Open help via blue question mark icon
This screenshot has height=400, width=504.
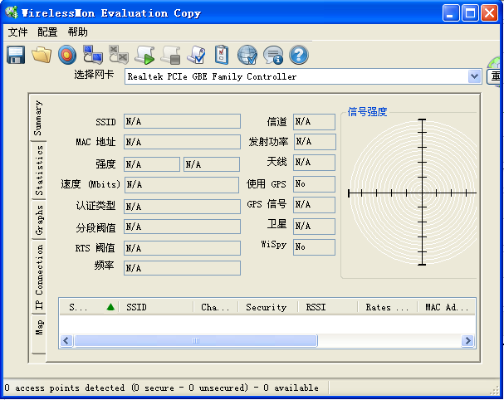coord(299,55)
